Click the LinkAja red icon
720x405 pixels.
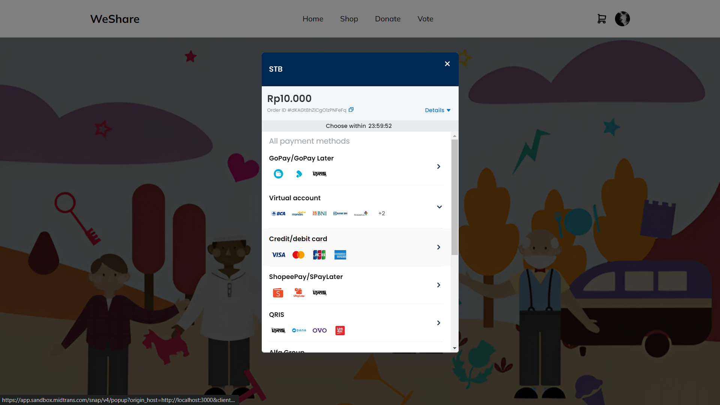340,330
